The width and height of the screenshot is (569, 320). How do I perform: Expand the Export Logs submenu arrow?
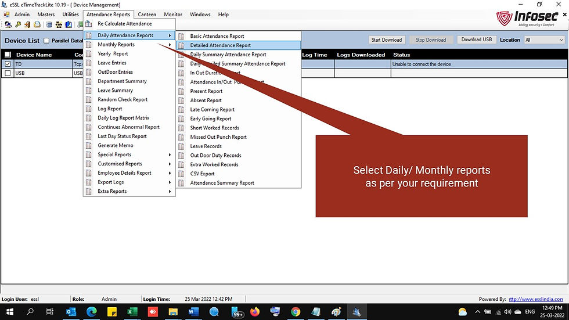pyautogui.click(x=170, y=182)
